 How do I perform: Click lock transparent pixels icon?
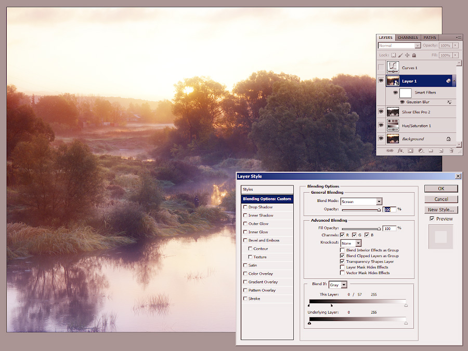pos(394,55)
